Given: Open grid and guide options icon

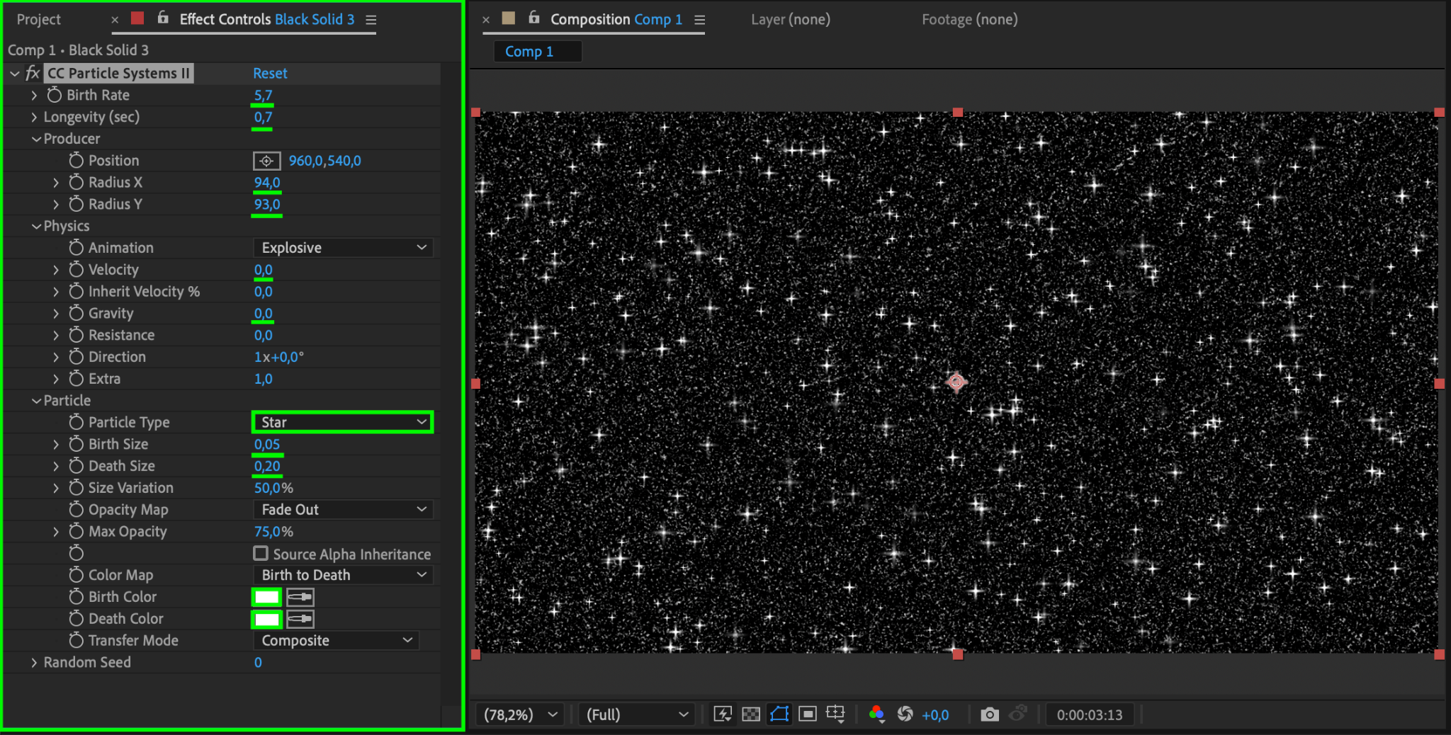Looking at the screenshot, I should tap(836, 714).
